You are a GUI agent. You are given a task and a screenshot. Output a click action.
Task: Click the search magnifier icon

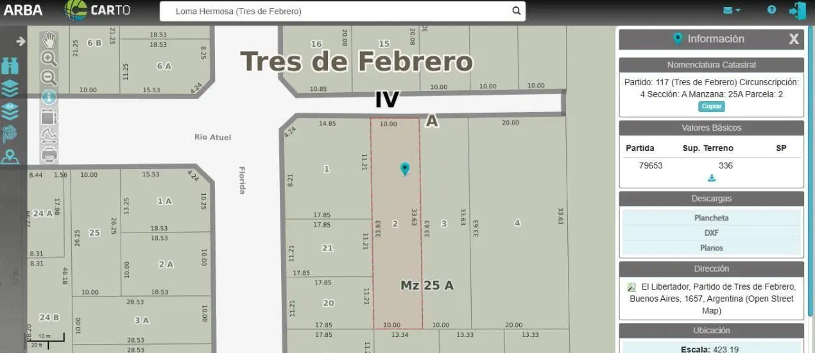coord(516,11)
